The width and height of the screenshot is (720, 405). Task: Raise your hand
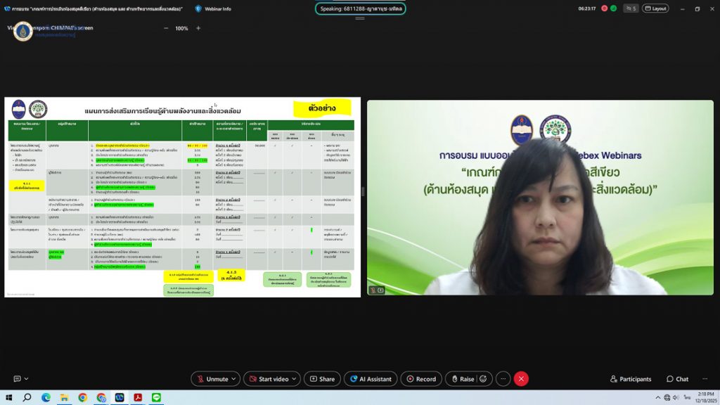point(461,379)
